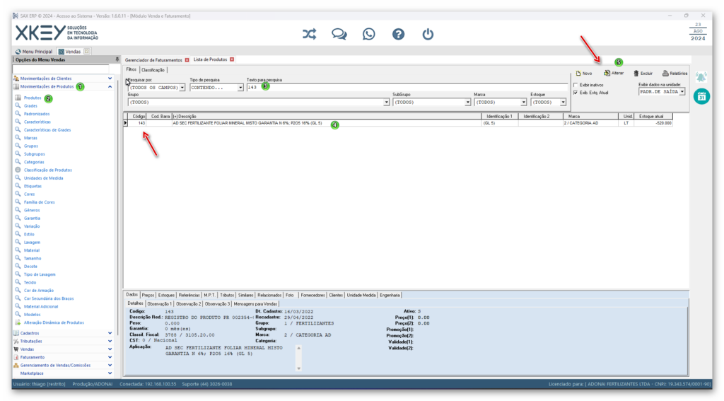Open the Pesquisar por dropdown
Screen dimensions: 724x401
click(x=182, y=88)
